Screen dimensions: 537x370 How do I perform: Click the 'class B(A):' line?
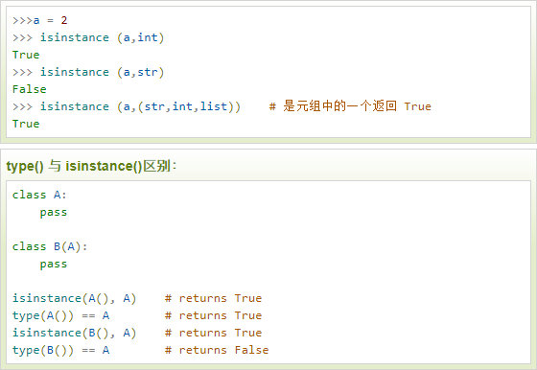(50, 246)
